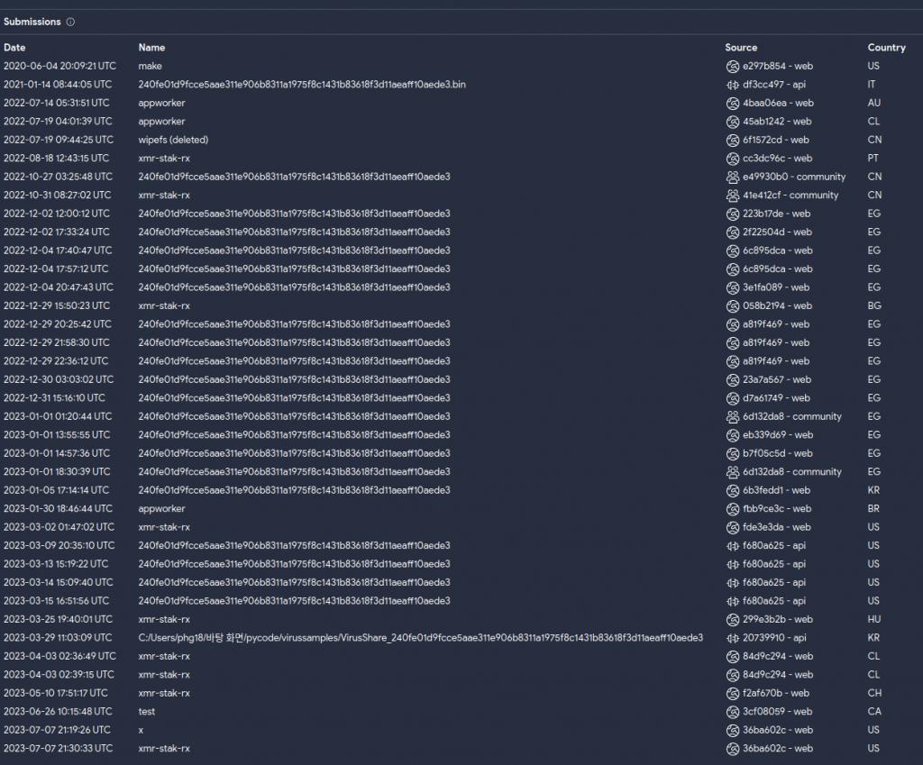The width and height of the screenshot is (923, 765).
Task: Click the Name column header
Action: [x=151, y=48]
